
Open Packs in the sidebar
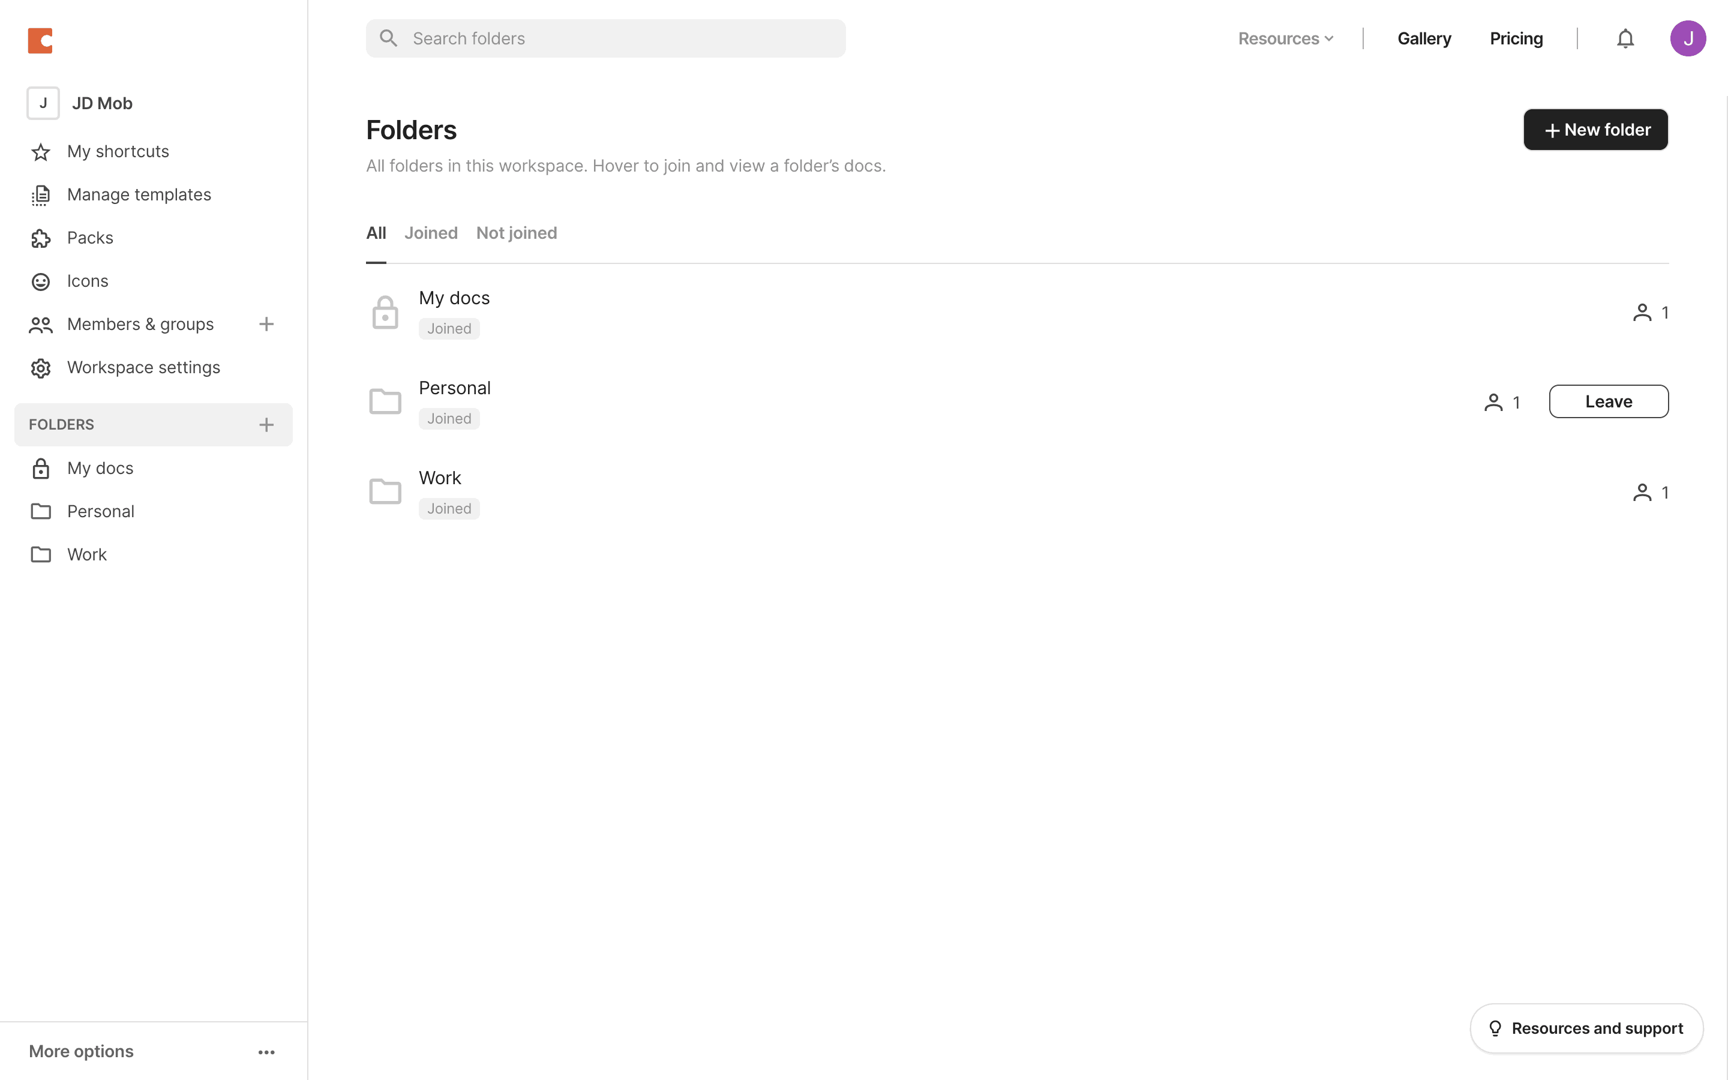point(90,238)
